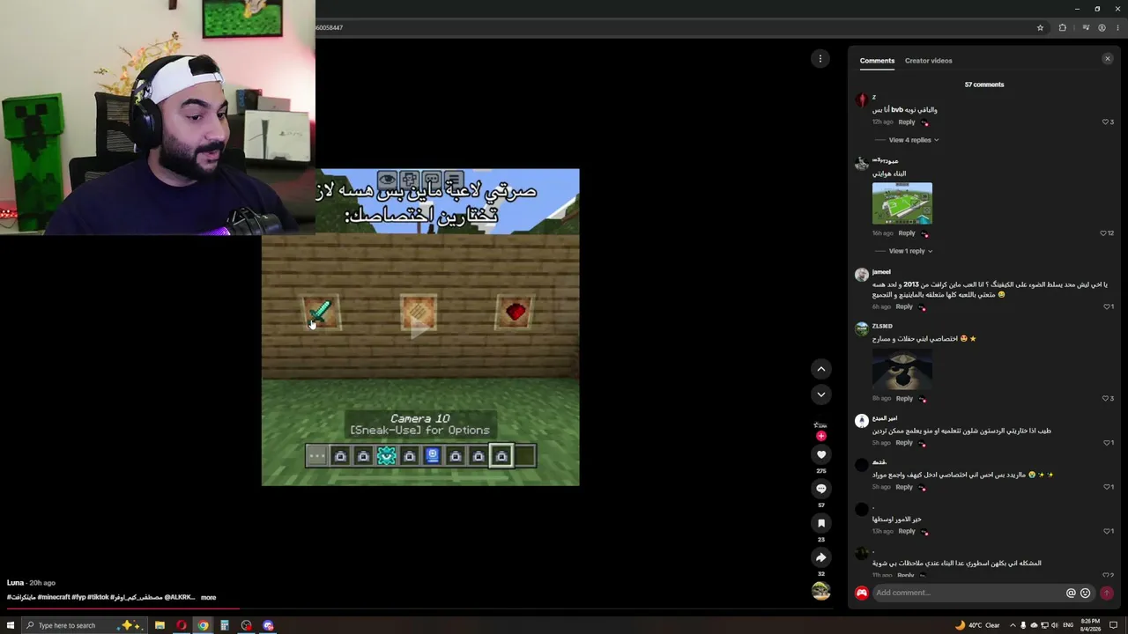
Task: Like the TikTok video with the heart button
Action: (820, 454)
